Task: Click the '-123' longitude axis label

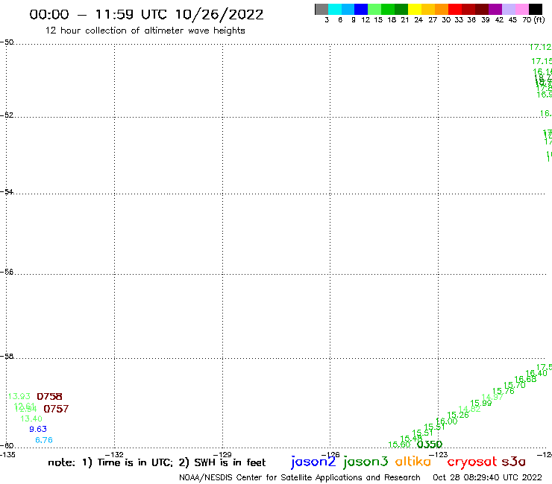Action: point(439,454)
